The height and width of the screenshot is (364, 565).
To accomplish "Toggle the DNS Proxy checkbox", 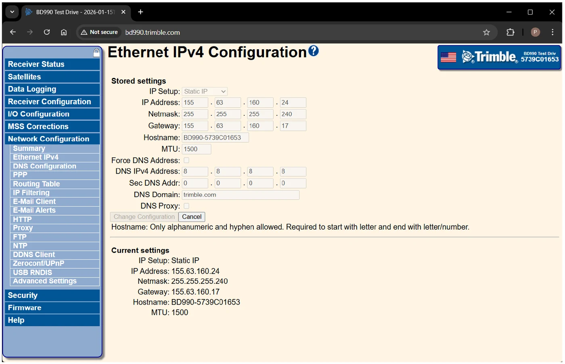I will 186,206.
